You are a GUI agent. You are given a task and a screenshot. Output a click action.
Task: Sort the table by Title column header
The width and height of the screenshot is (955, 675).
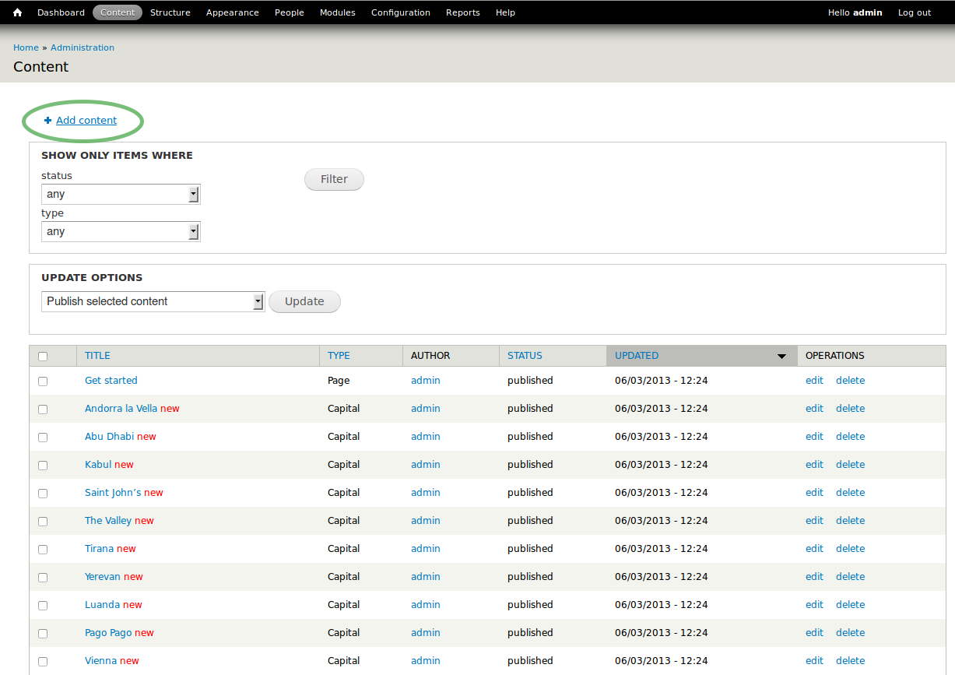[x=97, y=356]
